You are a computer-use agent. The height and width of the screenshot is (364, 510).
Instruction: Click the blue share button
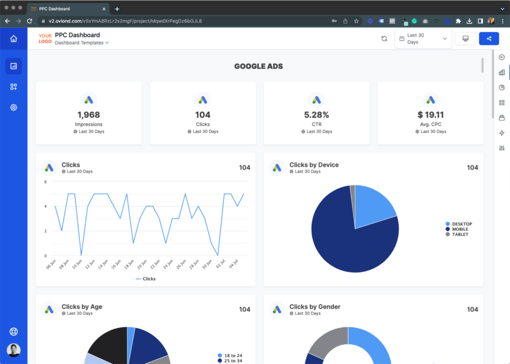pyautogui.click(x=489, y=39)
